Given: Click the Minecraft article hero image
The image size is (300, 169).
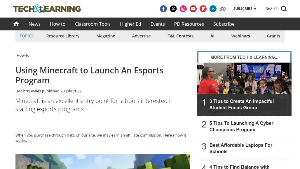Looking at the screenshot, I should (103, 161).
